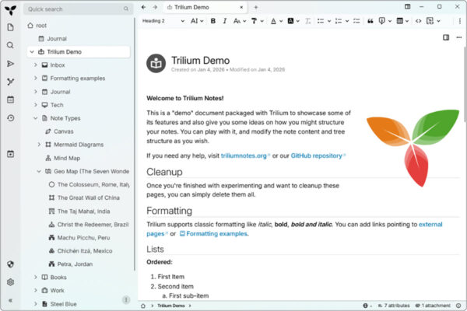Click the Remove Format toolbar icon
Image resolution: width=467 pixels, height=311 pixels.
click(307, 21)
